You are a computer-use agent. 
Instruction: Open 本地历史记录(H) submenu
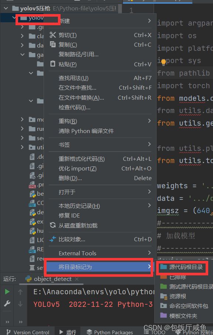tap(100, 206)
